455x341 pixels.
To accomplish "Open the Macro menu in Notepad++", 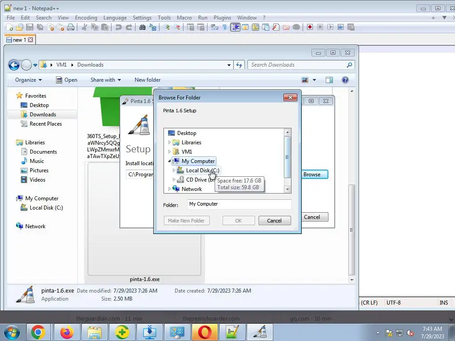I will (184, 18).
